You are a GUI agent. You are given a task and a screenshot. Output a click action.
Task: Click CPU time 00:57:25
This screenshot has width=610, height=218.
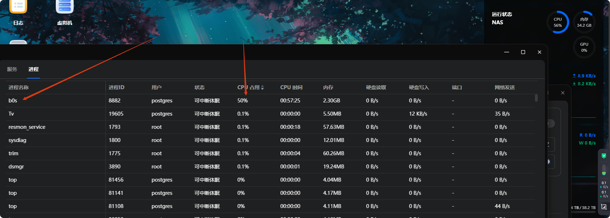290,101
